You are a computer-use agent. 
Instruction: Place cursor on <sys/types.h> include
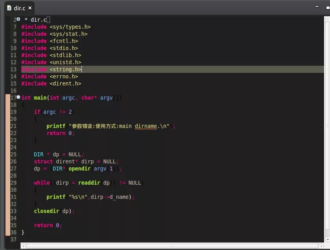click(70, 27)
